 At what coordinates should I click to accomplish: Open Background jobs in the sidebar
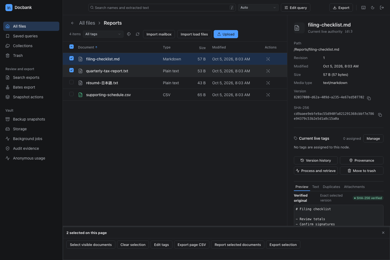[x=31, y=139]
